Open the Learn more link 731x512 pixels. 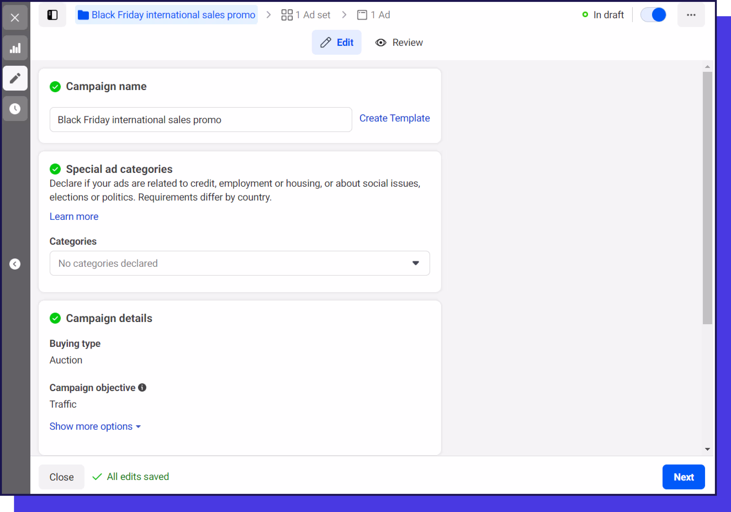[x=74, y=217]
